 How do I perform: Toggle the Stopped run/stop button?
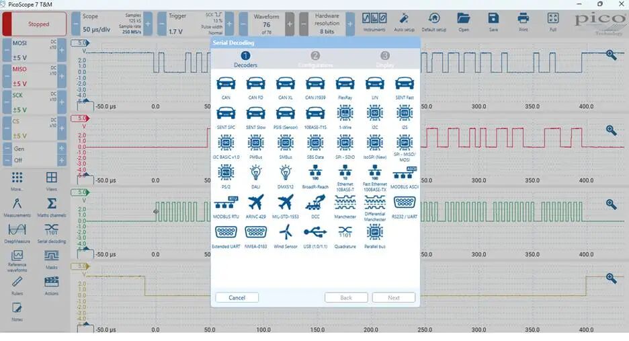34,24
